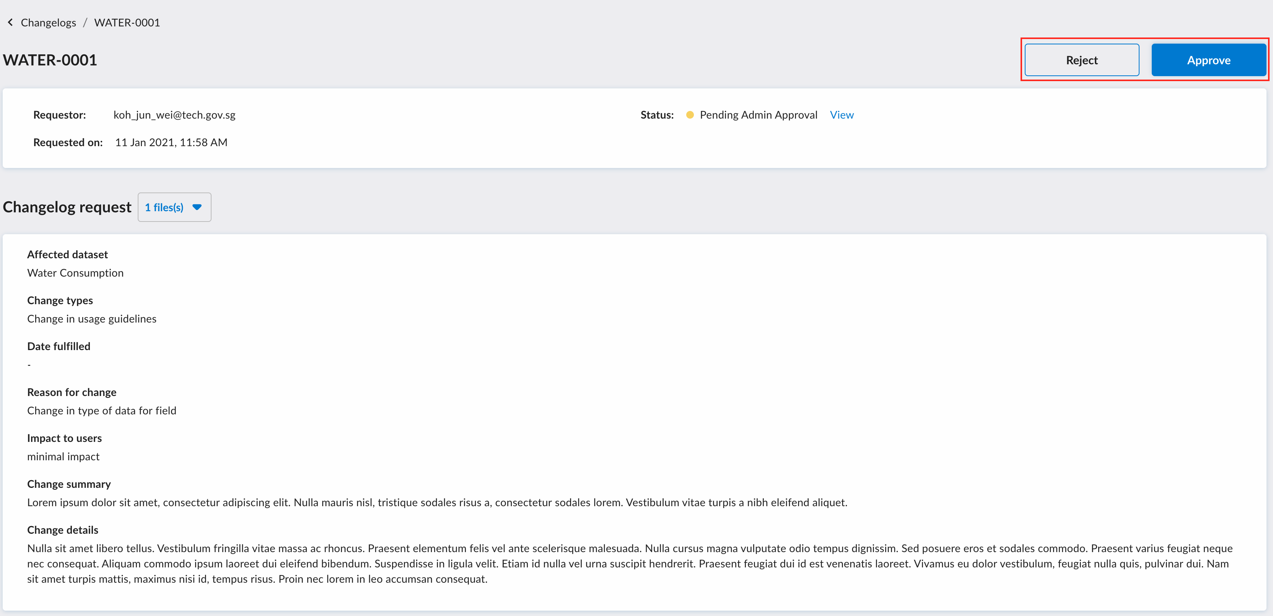Click the Change summary label

pos(69,484)
